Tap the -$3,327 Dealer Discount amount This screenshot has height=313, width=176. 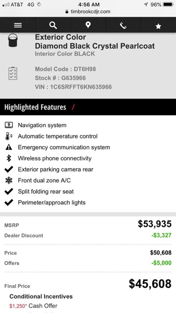(x=161, y=235)
